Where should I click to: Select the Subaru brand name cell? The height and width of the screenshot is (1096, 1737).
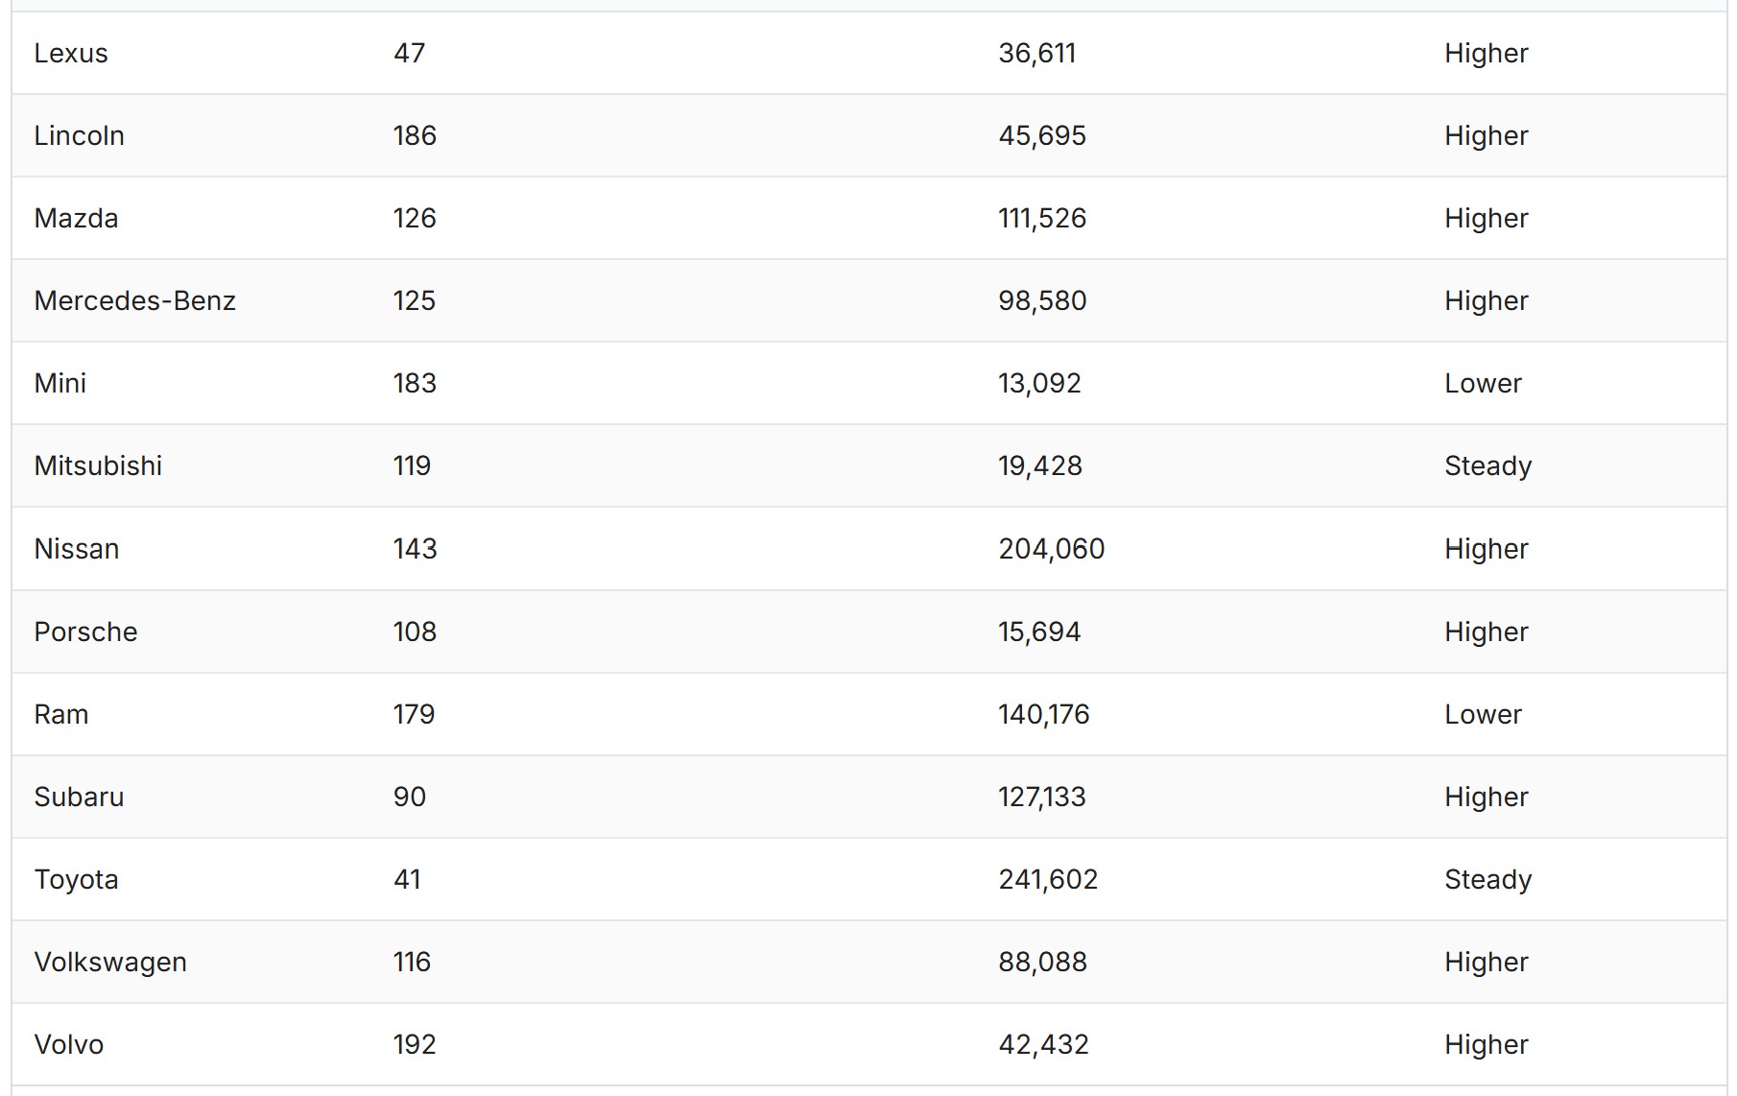(79, 797)
